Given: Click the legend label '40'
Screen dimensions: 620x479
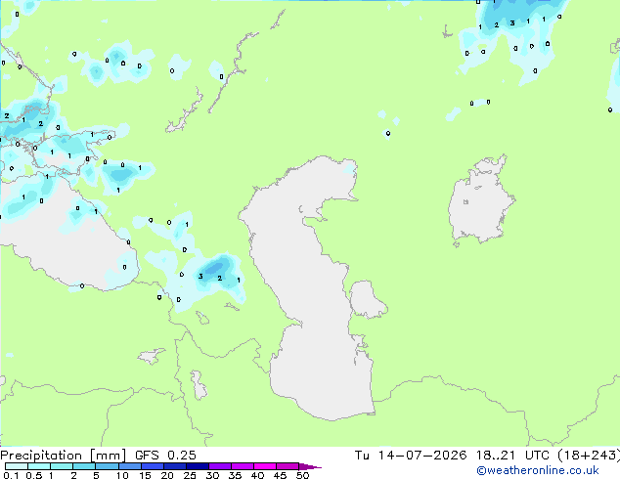Looking at the screenshot, I should (x=257, y=475).
